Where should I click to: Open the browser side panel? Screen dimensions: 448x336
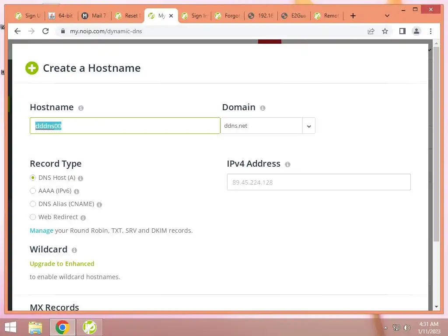(402, 31)
